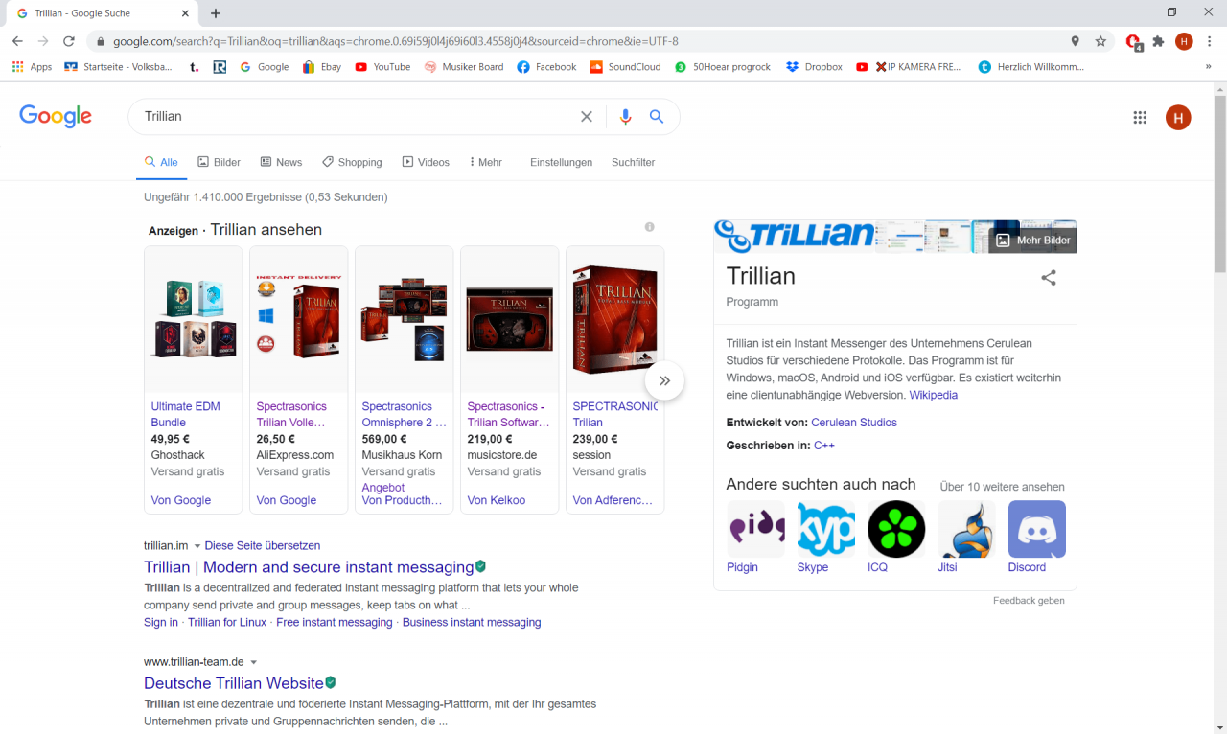
Task: Open the C++ link
Action: tap(824, 446)
